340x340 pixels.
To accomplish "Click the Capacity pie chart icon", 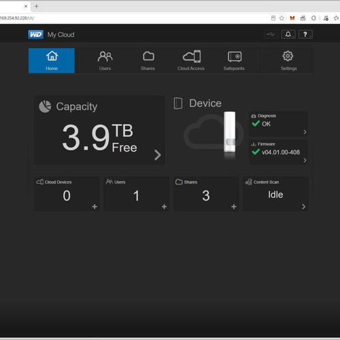I will (x=45, y=107).
